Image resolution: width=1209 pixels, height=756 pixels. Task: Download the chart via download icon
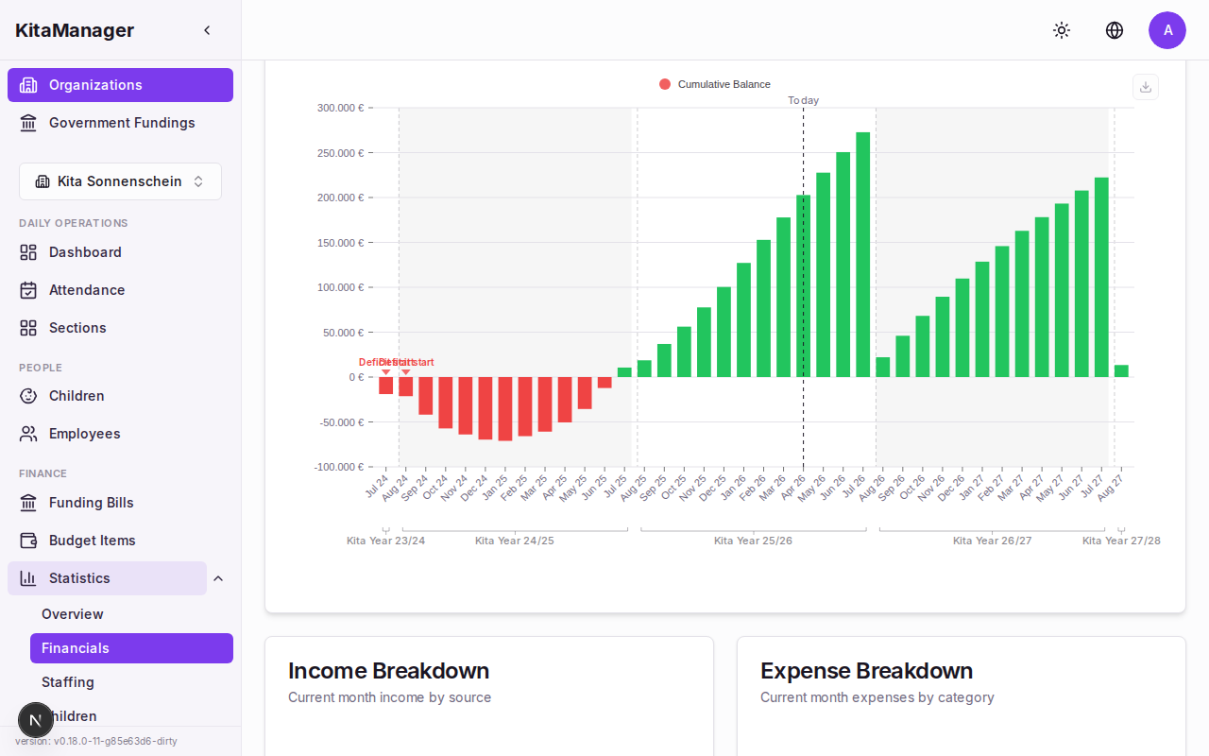pyautogui.click(x=1146, y=87)
